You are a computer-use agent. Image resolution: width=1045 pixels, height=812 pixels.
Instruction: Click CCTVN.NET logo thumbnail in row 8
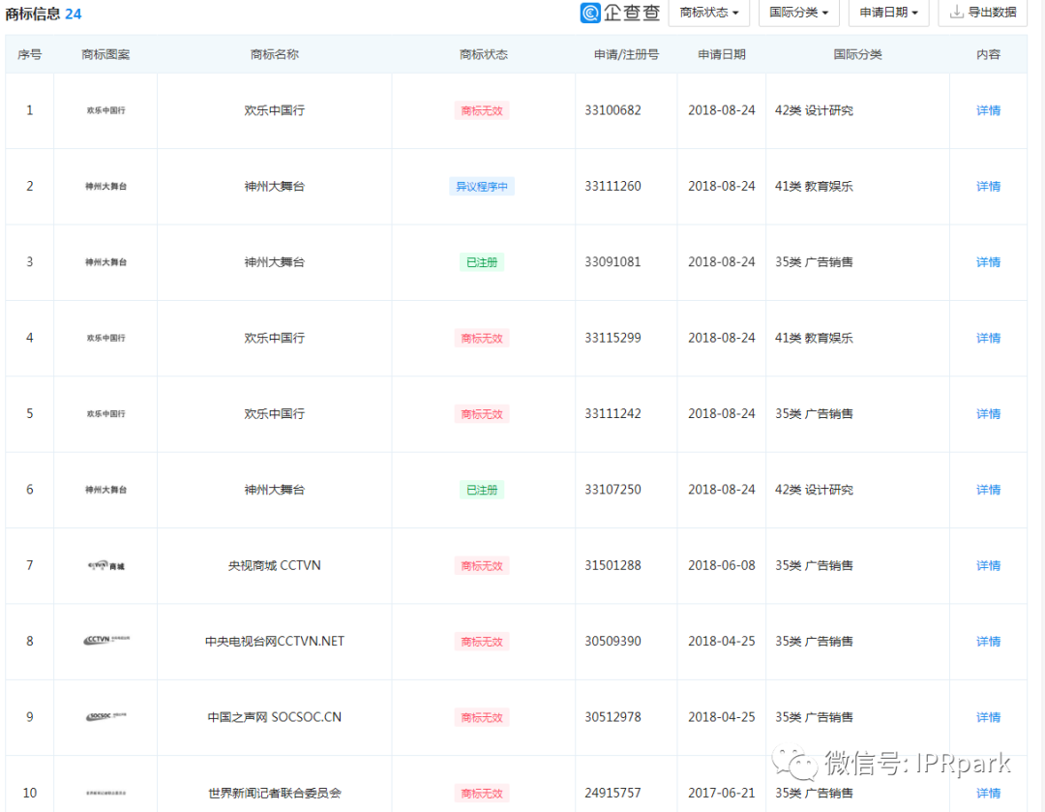[x=106, y=640]
